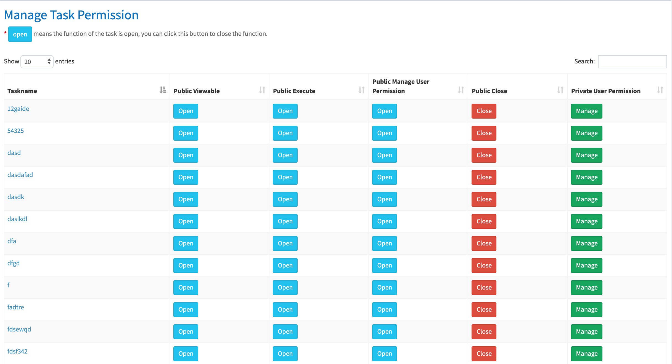
Task: Manage private user permission for dfa
Action: [x=587, y=243]
